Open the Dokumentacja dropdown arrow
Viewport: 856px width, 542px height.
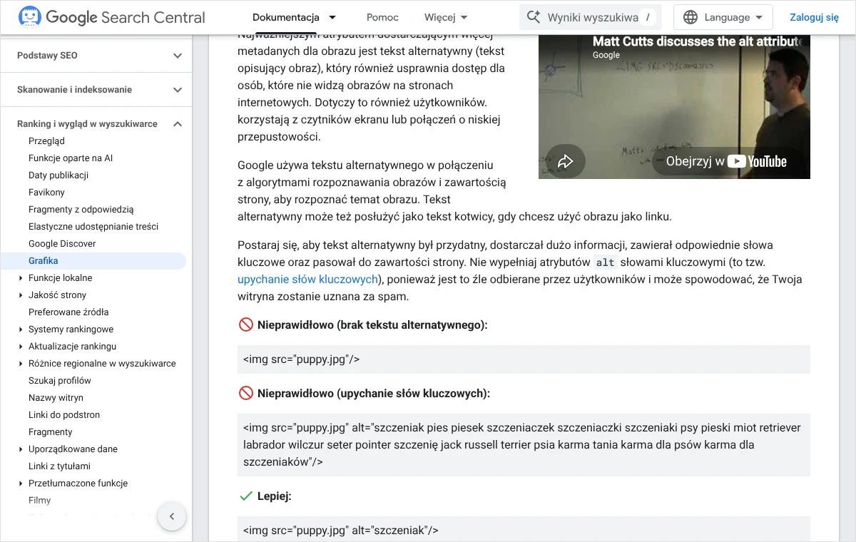332,17
